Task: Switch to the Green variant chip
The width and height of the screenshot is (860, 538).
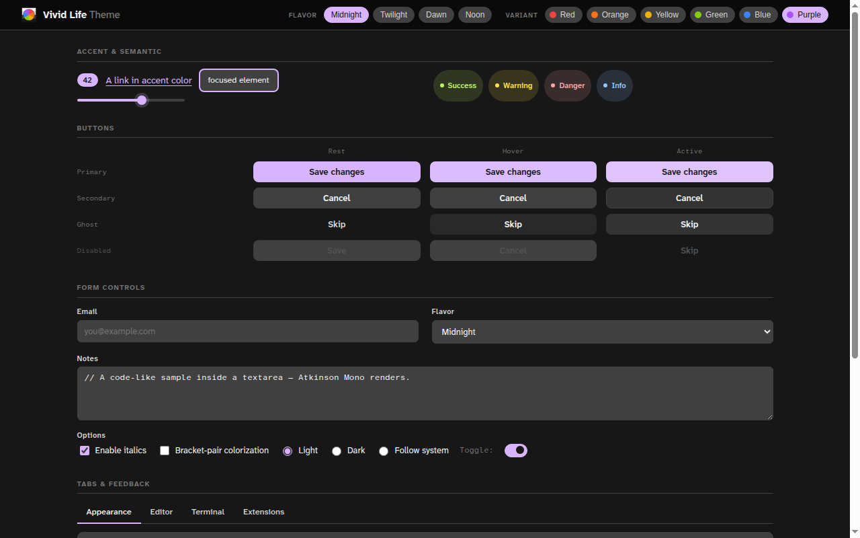Action: (x=712, y=15)
